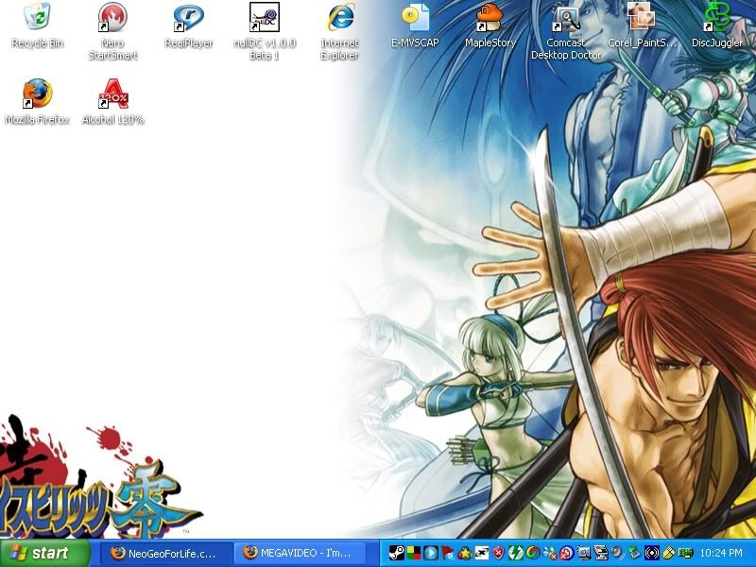
Task: Select the Alcohol 120% desktop shortcut
Action: point(112,102)
